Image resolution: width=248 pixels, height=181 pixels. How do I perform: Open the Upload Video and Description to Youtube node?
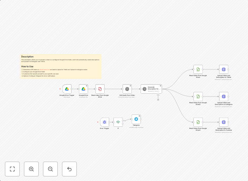(224, 122)
